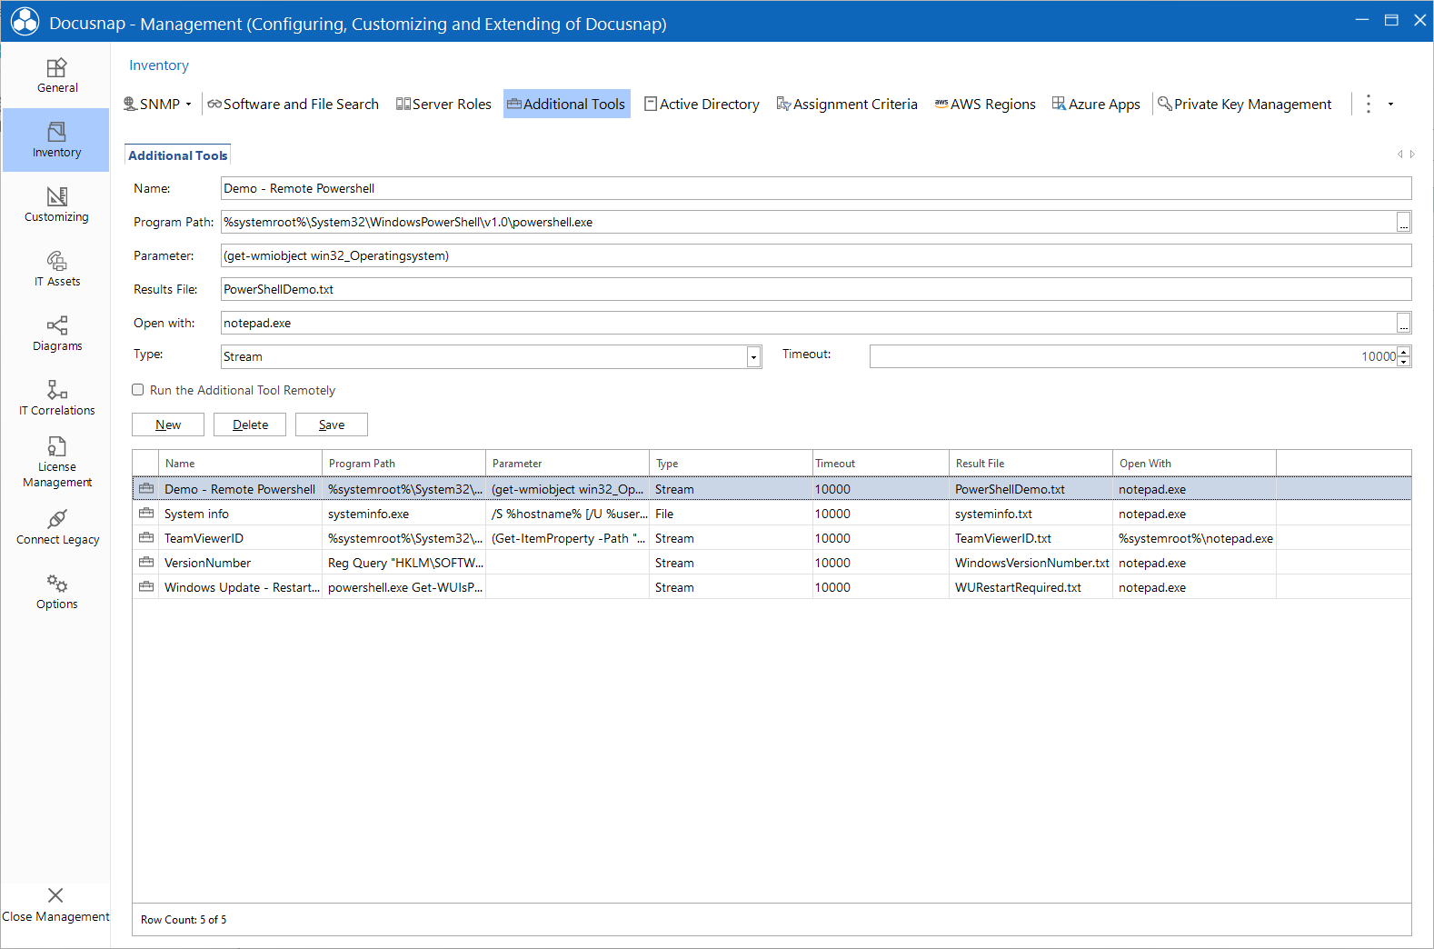Screen dimensions: 1434x949
Task: Open Software and File Search
Action: (293, 104)
